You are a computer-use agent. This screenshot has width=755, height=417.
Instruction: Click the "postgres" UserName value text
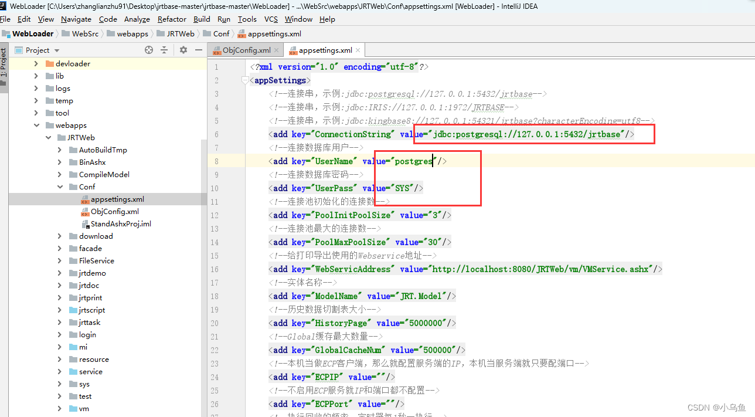pyautogui.click(x=413, y=161)
